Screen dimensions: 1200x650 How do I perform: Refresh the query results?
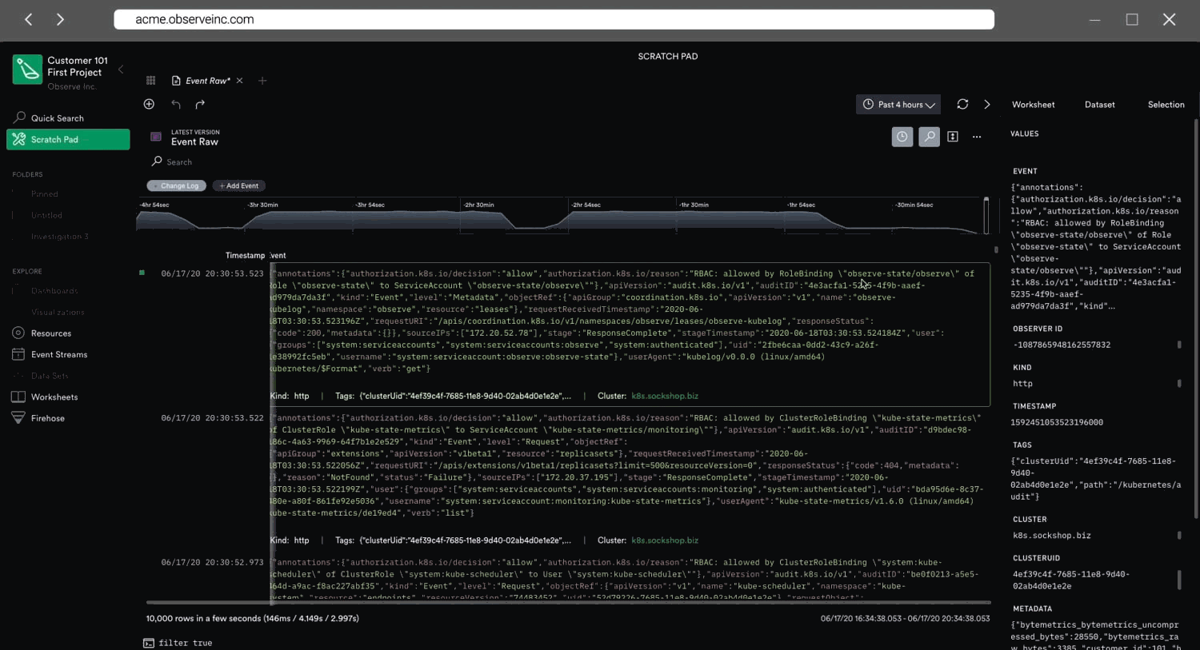[x=962, y=104]
